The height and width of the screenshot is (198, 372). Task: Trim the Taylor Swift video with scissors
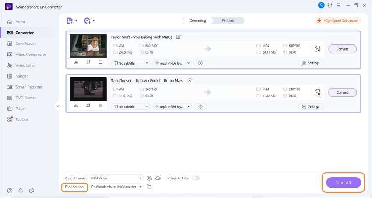76,62
